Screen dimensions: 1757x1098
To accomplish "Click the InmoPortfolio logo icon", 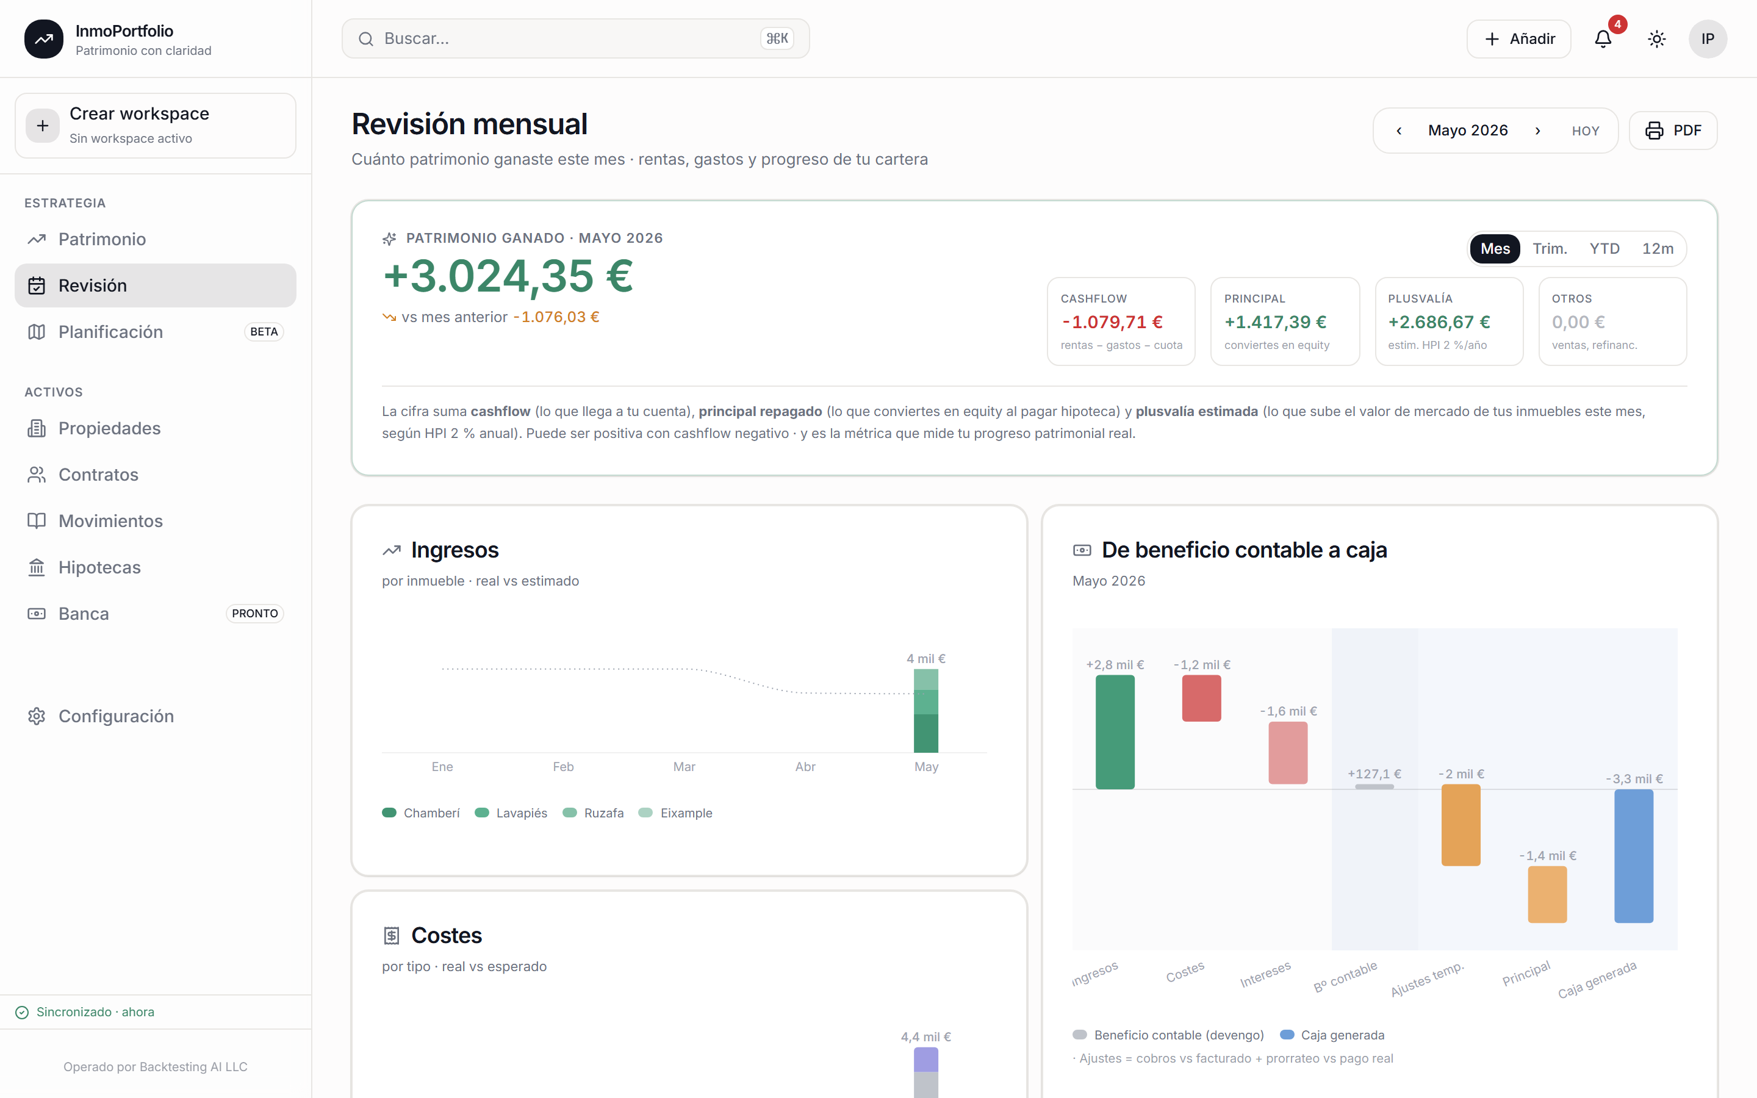I will pyautogui.click(x=43, y=39).
